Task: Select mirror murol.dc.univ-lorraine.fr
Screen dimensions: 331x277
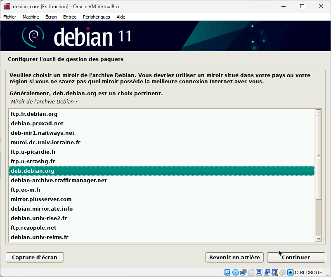Action: click(162, 142)
